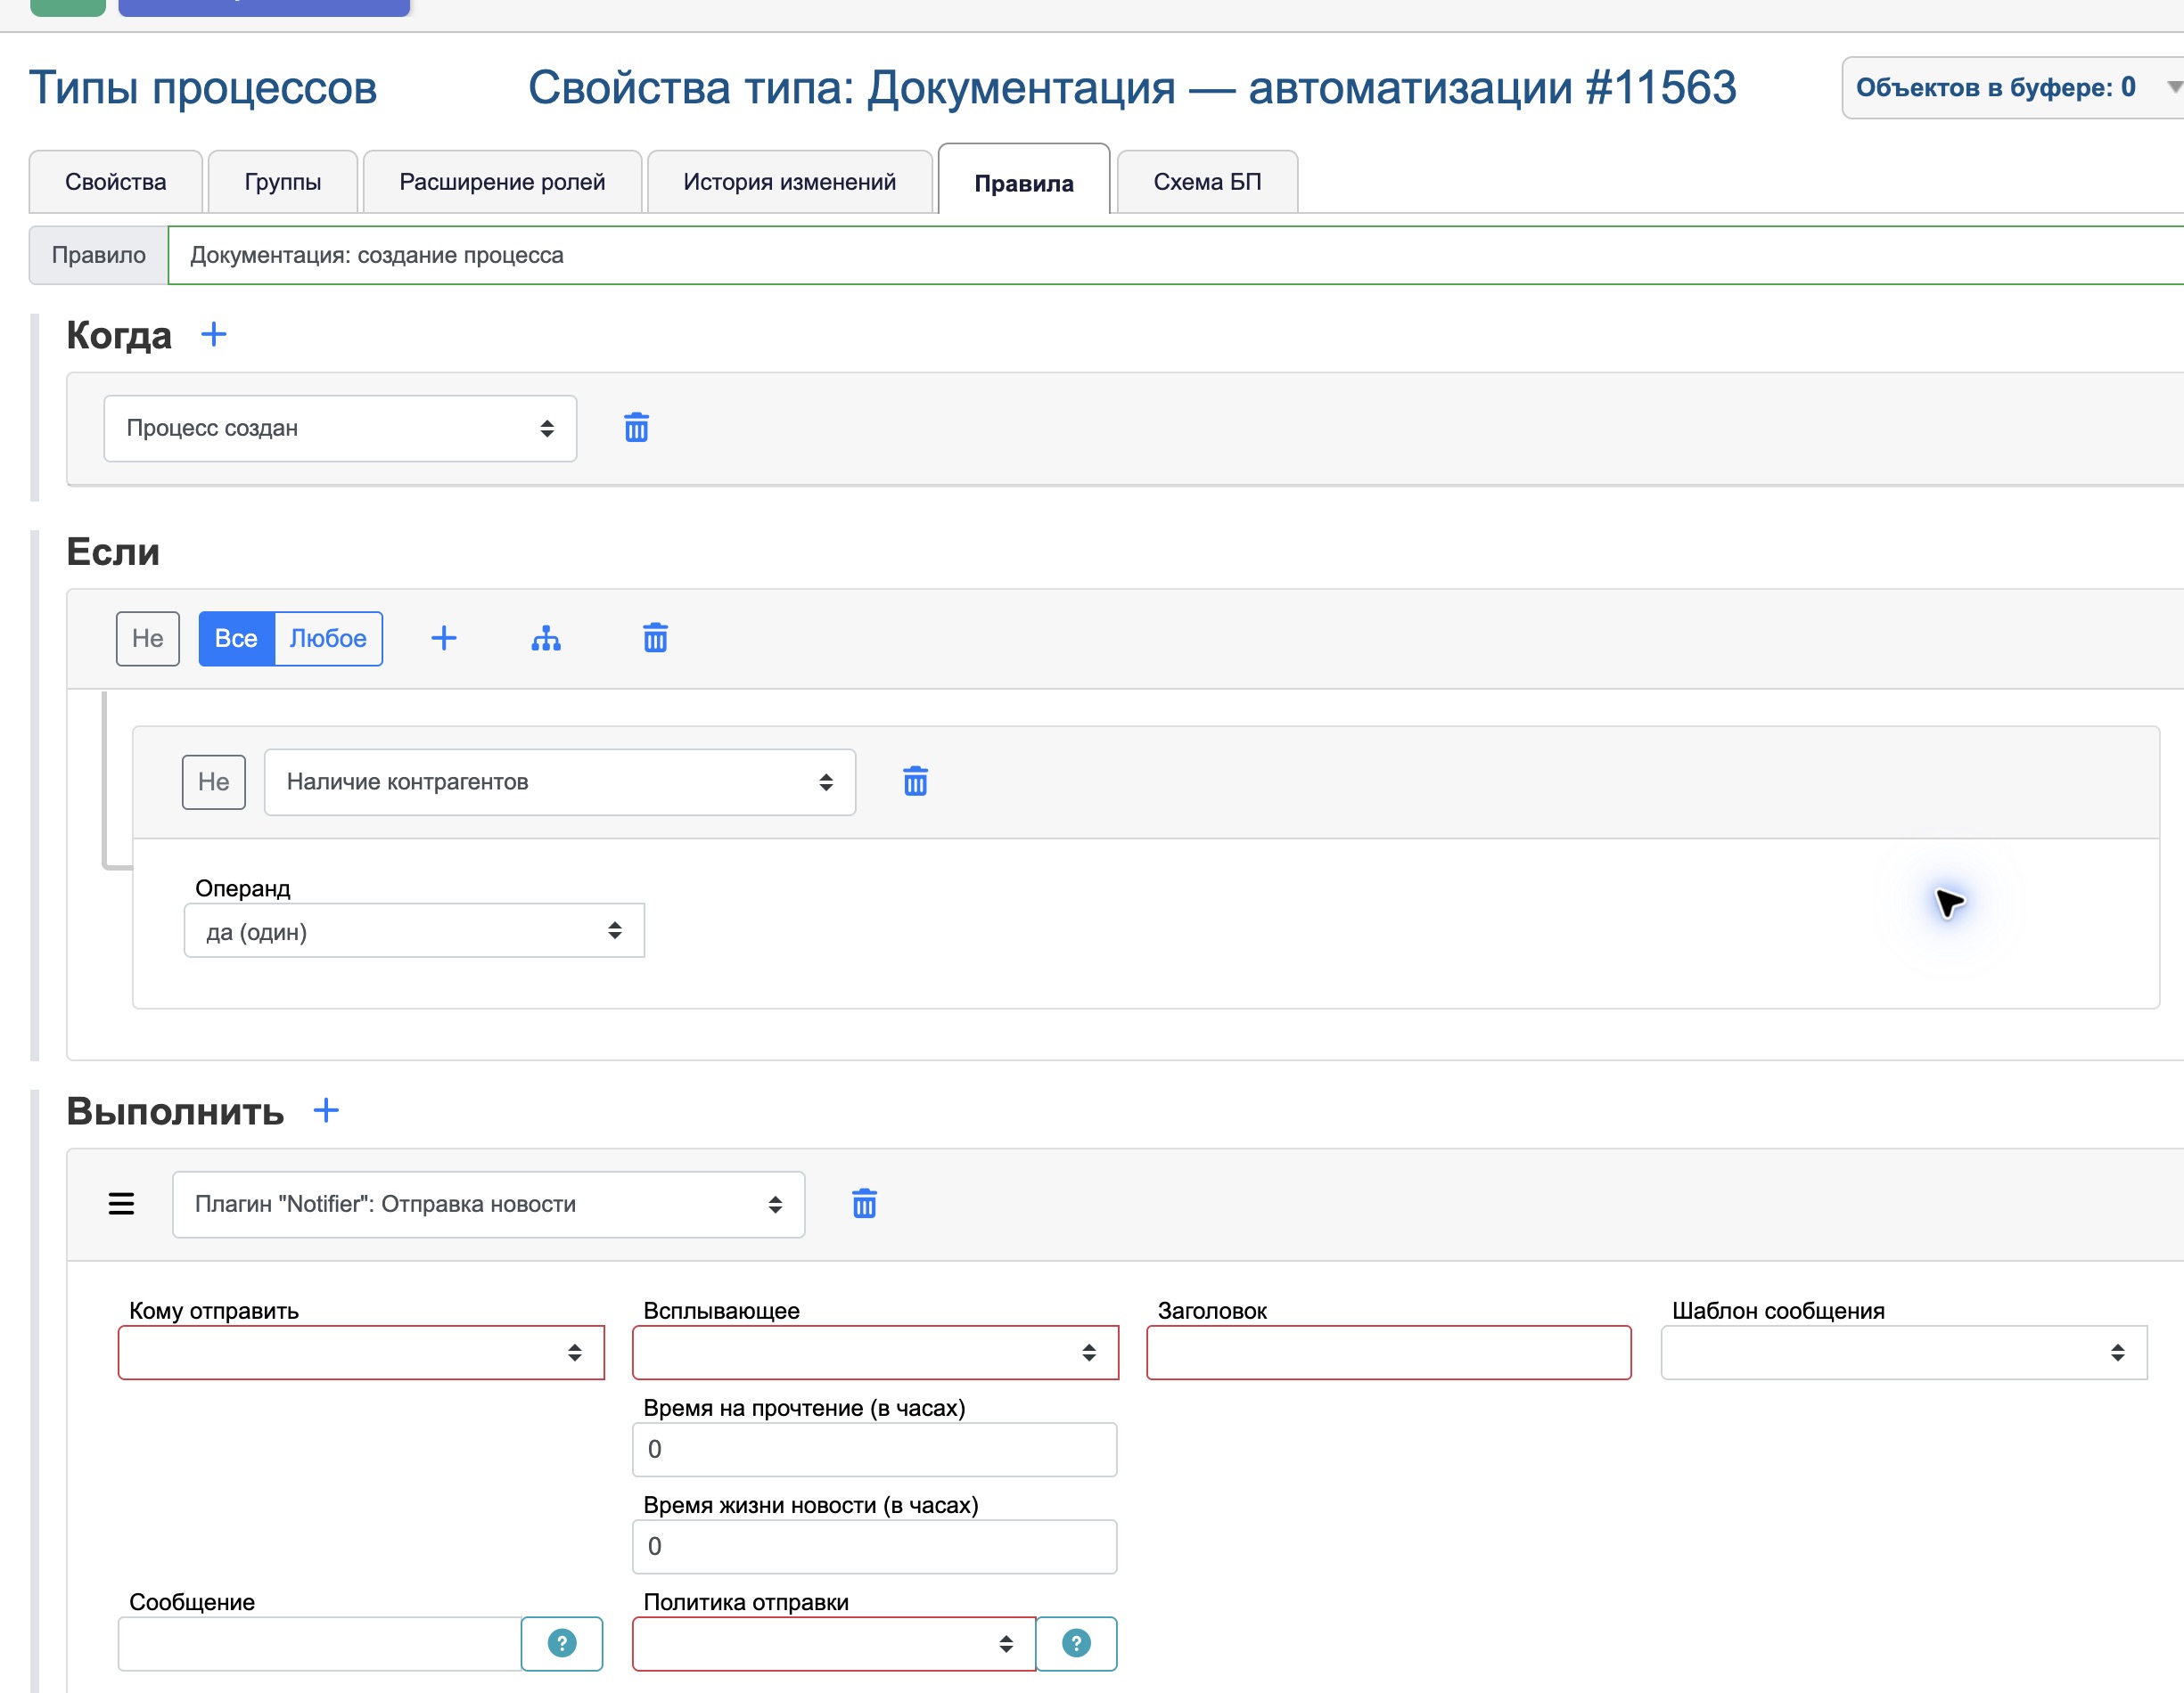
Task: Open the Типы процессов heading link
Action: pos(203,88)
